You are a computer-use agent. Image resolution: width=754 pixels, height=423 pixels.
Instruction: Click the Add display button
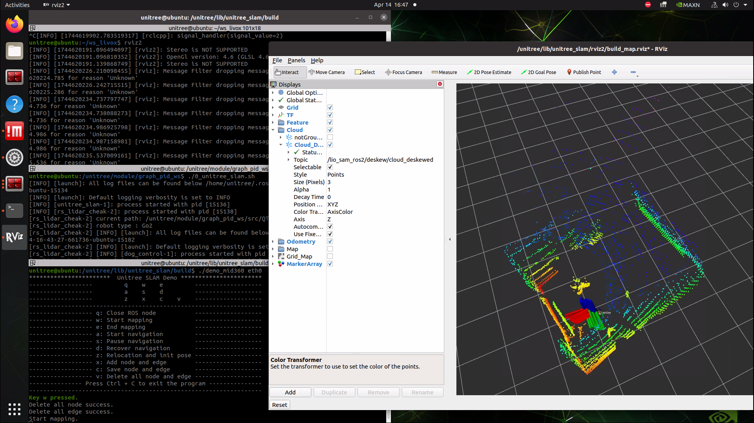290,392
